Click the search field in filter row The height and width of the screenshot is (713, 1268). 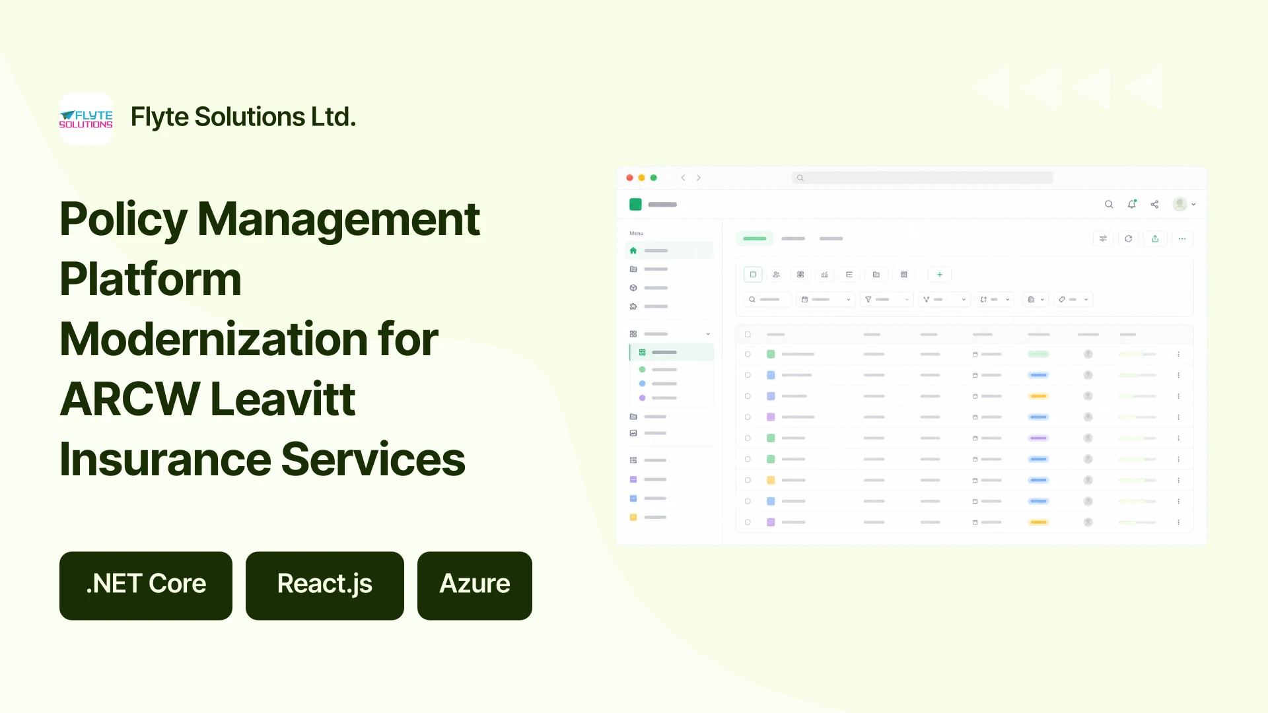click(x=767, y=300)
